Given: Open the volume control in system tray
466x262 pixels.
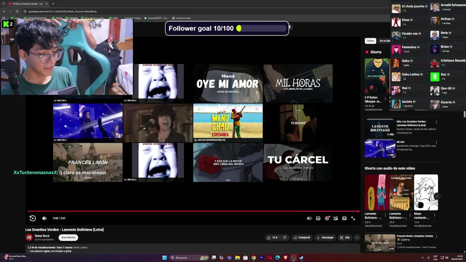Looking at the screenshot, I should click(x=447, y=257).
